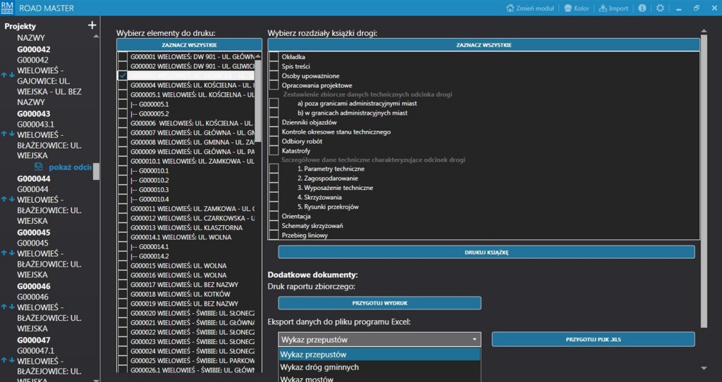Move project G000045 down with arrow
The width and height of the screenshot is (722, 382).
(x=11, y=253)
